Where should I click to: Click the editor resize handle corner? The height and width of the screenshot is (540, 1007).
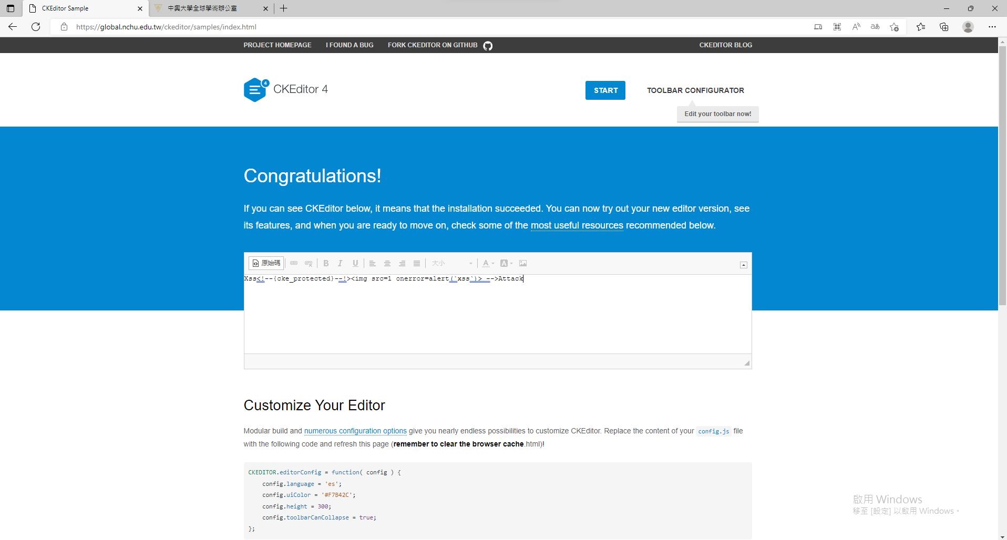coord(747,363)
